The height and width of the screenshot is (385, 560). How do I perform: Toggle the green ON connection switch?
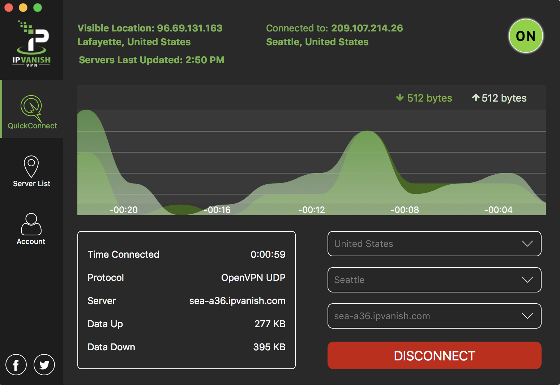pos(526,36)
